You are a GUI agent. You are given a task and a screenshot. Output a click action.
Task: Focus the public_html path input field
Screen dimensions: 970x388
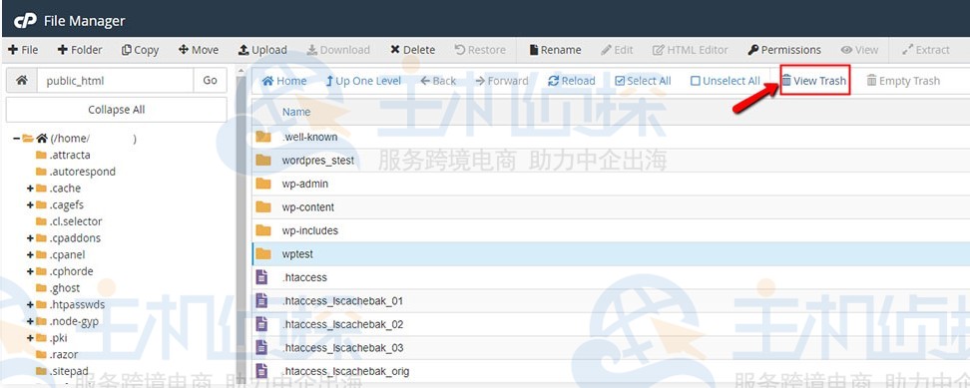point(115,81)
